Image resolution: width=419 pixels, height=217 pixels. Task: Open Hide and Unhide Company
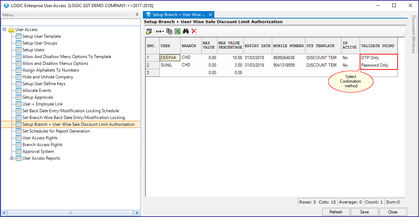tap(48, 77)
